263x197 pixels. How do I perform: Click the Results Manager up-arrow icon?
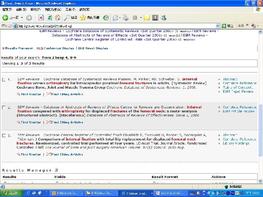click(x=56, y=170)
